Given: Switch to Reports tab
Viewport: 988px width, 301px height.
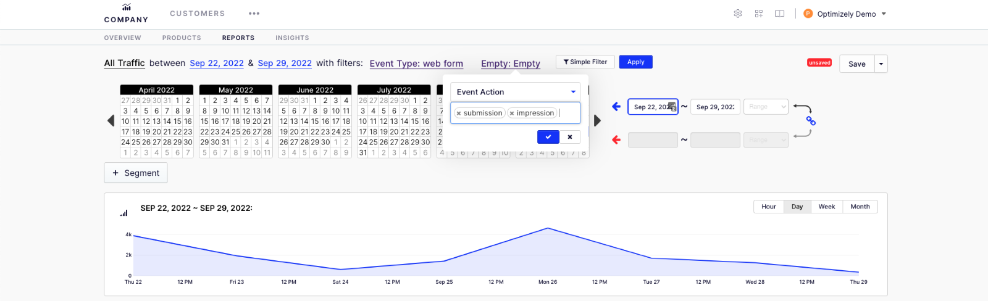Looking at the screenshot, I should [238, 38].
